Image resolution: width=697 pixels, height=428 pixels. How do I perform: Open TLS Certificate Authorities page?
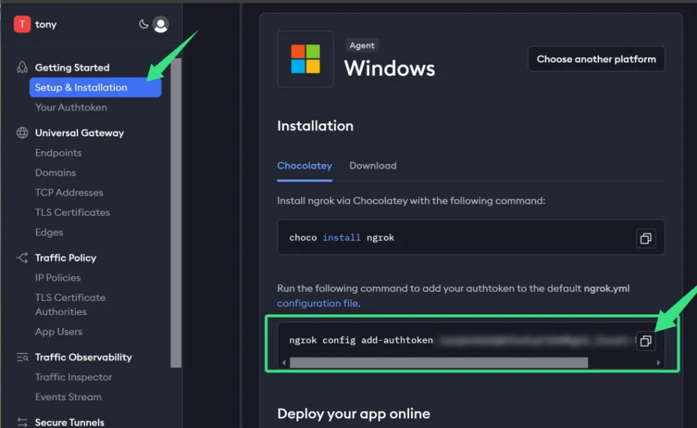(x=70, y=304)
